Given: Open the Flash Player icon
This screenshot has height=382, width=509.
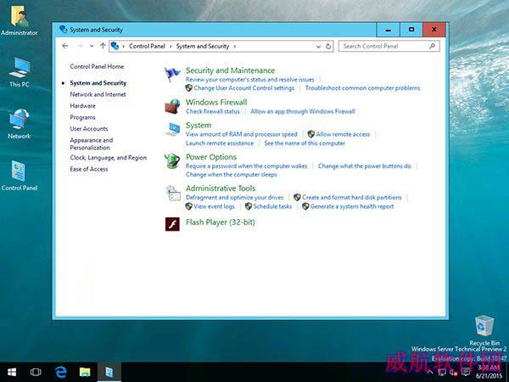Looking at the screenshot, I should 172,224.
